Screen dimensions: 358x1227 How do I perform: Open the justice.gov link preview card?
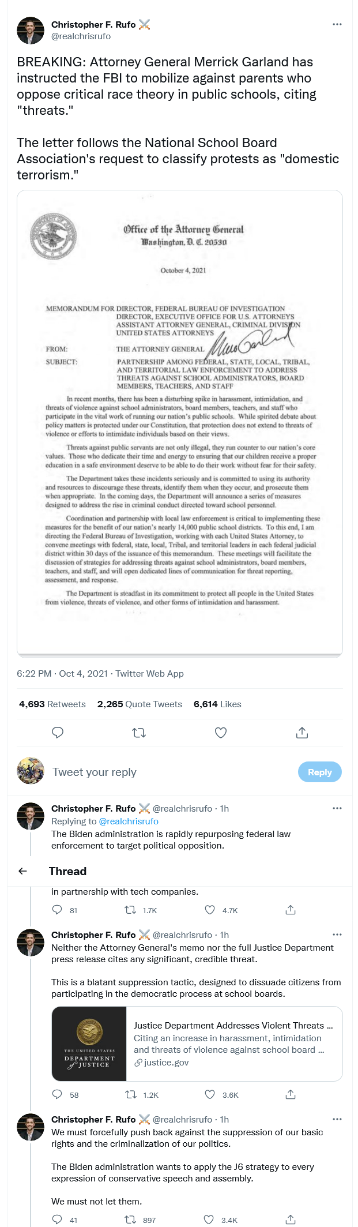tap(197, 1044)
